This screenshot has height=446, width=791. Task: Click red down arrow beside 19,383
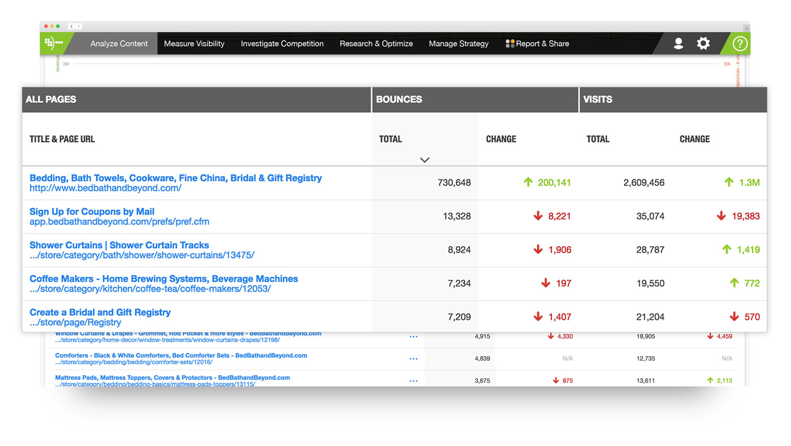(721, 216)
